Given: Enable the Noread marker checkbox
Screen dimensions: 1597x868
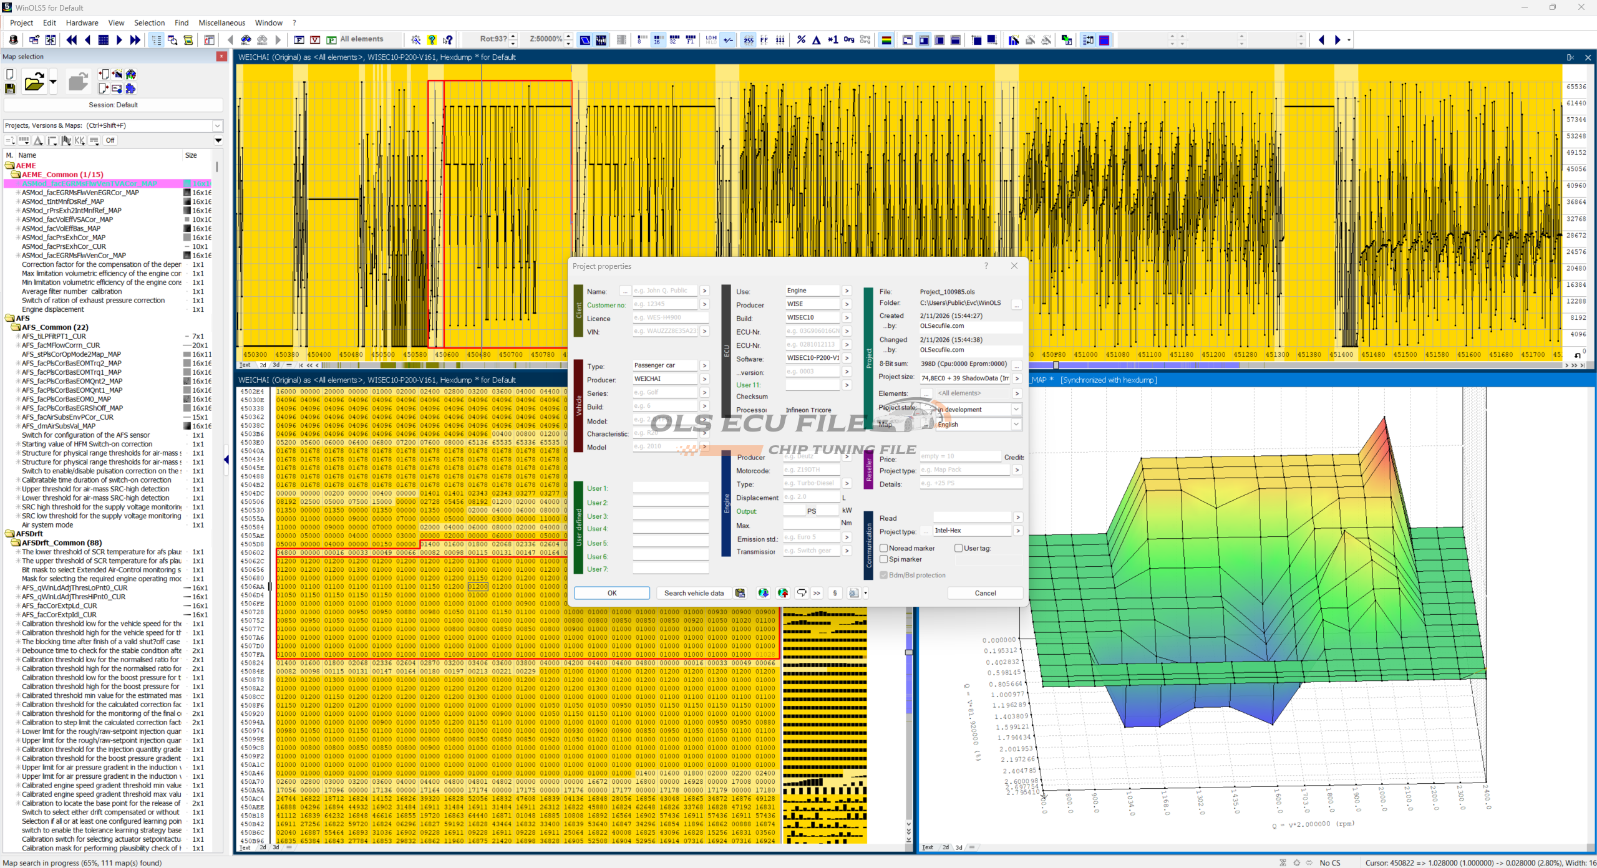Looking at the screenshot, I should point(884,548).
